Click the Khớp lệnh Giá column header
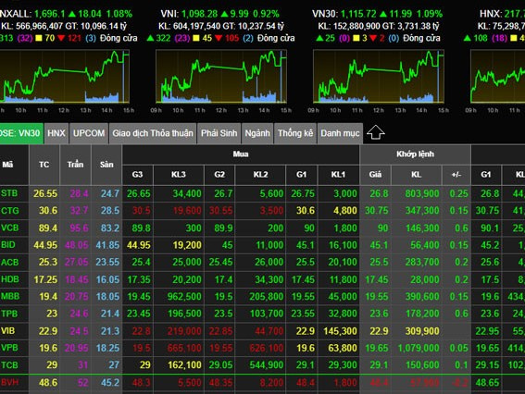The width and height of the screenshot is (525, 394). [x=375, y=175]
